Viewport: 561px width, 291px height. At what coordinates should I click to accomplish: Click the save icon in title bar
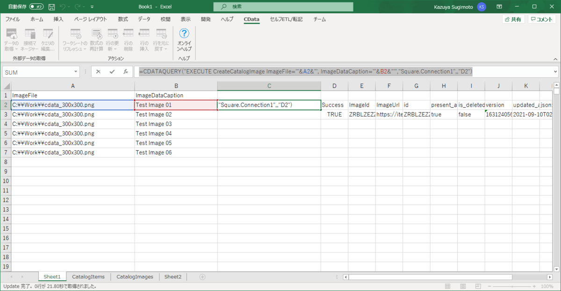pyautogui.click(x=51, y=7)
